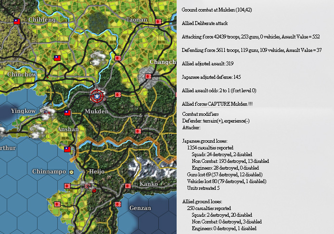Click the Yingkow city label
Image resolution: width=334 pixels, height=234 pixels.
coord(24,111)
